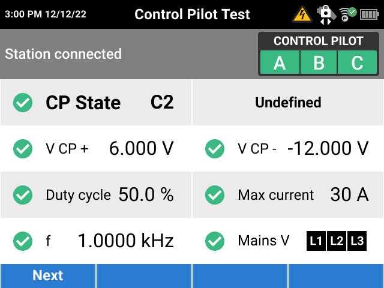Click the 1.0000 kHz frequency reading
Image resolution: width=384 pixels, height=288 pixels.
tap(125, 241)
